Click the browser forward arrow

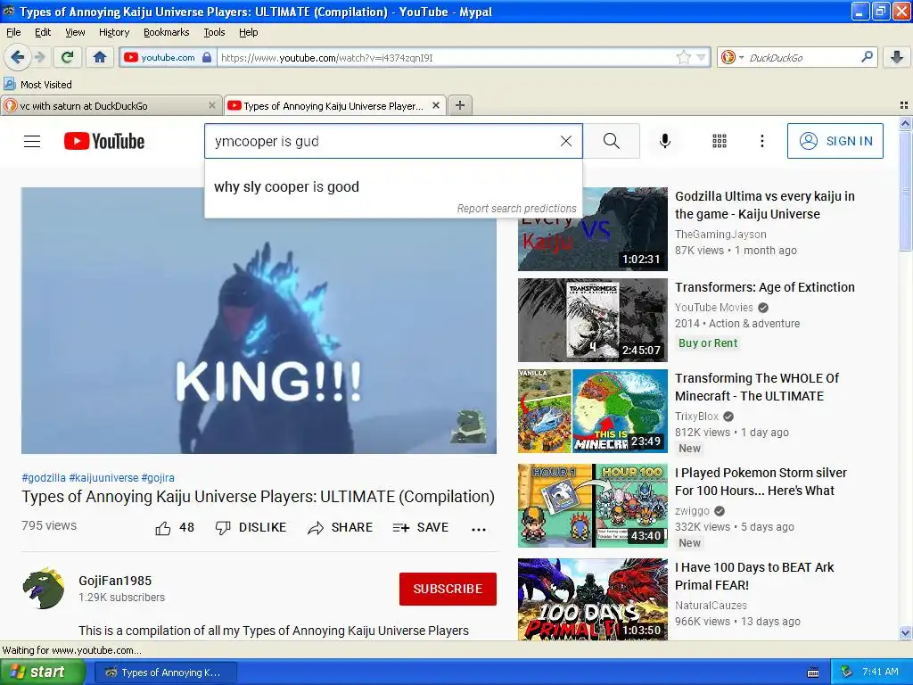click(x=39, y=57)
